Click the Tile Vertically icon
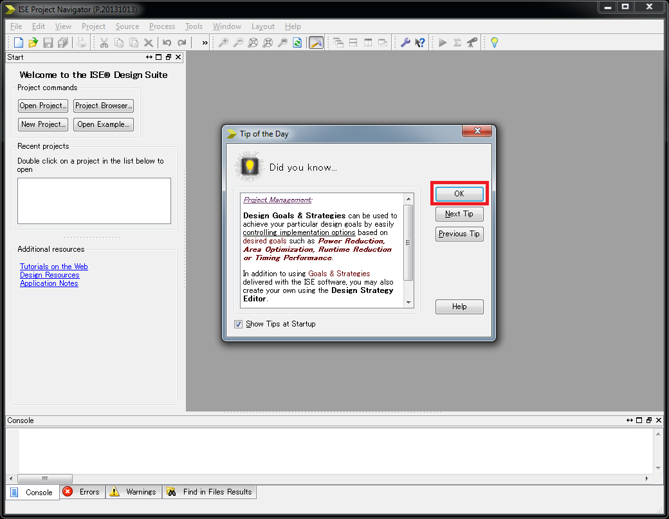 368,42
